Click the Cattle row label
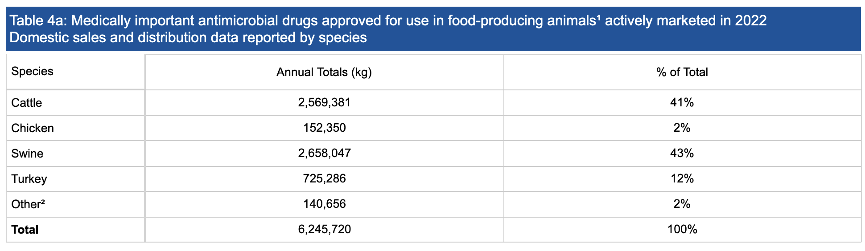Viewport: 865px width, 251px height. click(26, 103)
